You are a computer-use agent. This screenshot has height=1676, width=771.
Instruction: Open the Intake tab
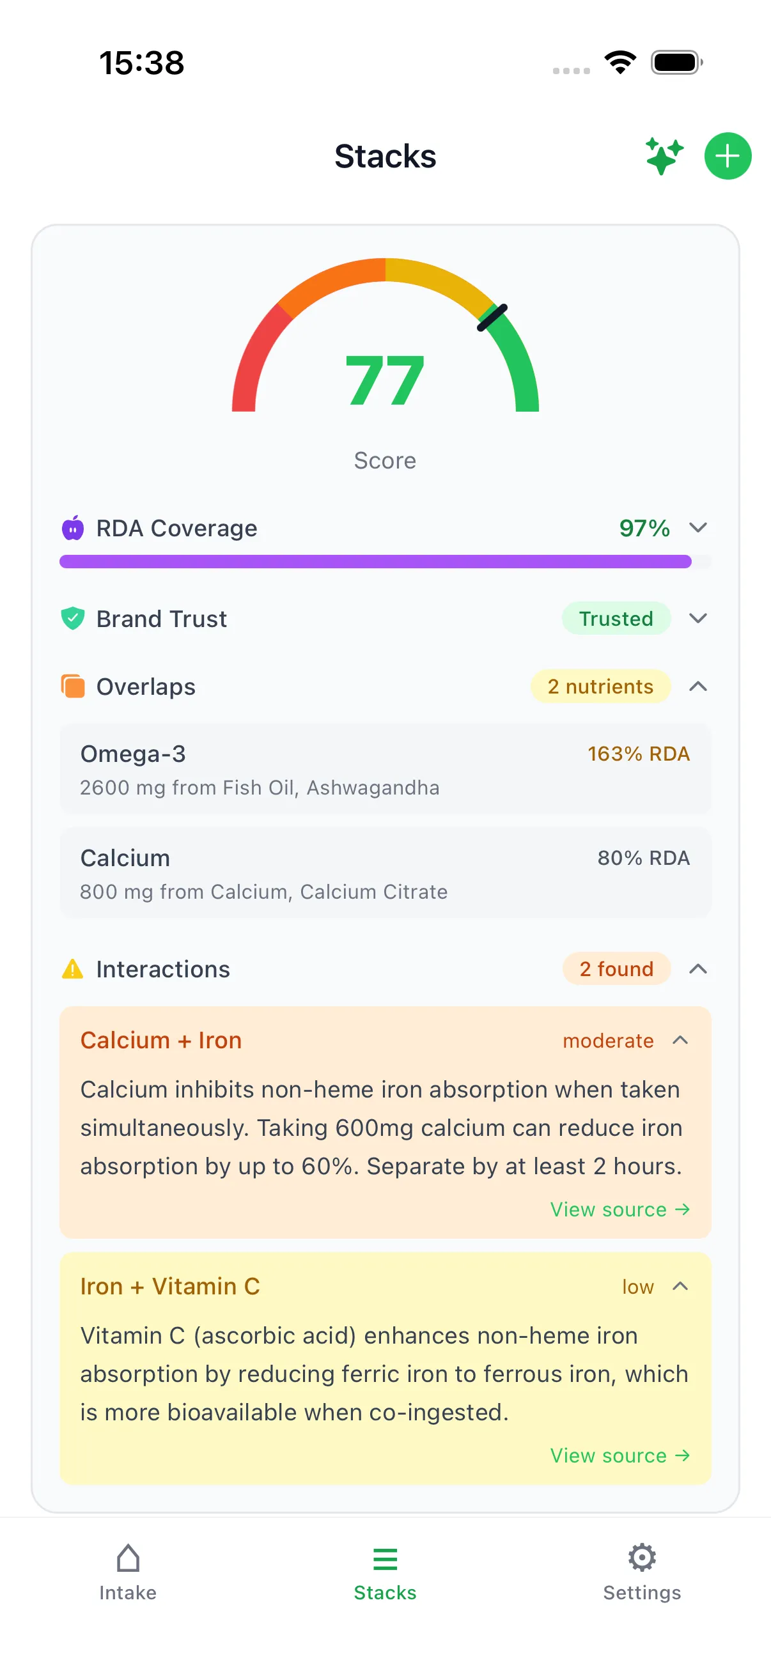point(127,1574)
